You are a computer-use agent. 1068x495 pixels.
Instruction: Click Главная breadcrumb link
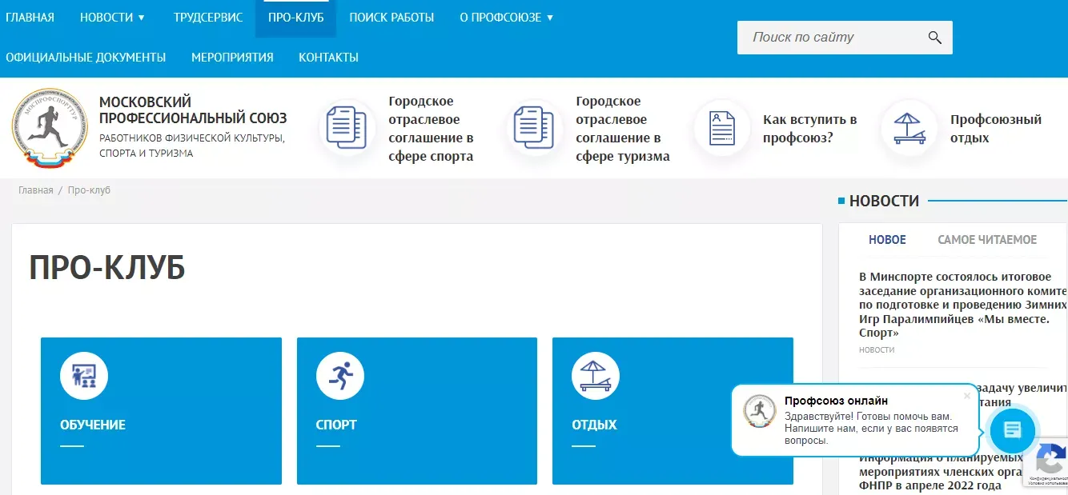pyautogui.click(x=35, y=190)
